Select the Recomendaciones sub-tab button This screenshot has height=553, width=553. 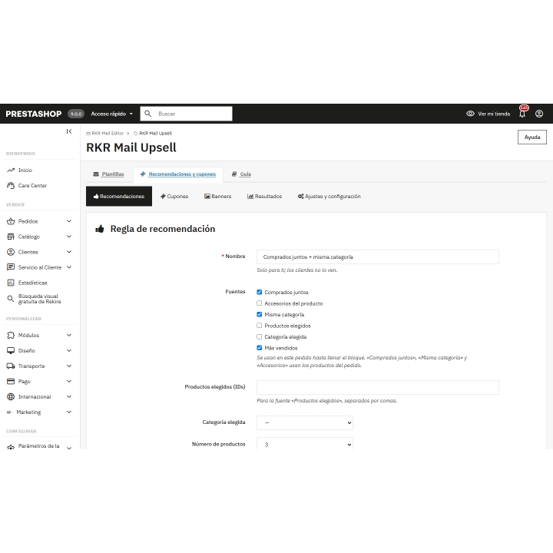pyautogui.click(x=119, y=196)
